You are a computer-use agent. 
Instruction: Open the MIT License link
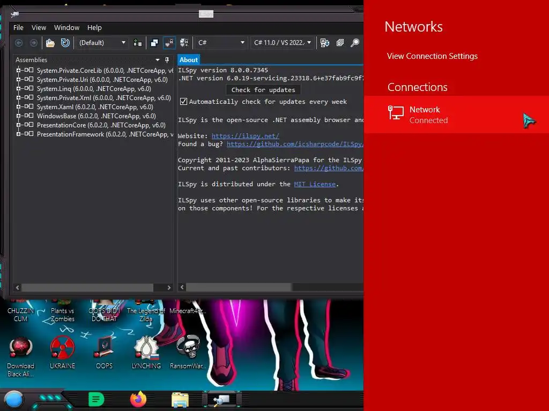coord(315,184)
